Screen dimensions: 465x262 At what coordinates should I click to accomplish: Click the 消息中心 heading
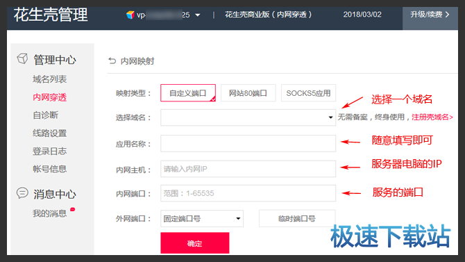tap(55, 194)
